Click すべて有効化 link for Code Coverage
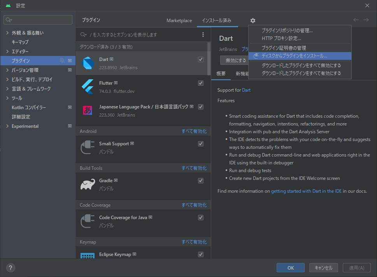377x277 pixels. click(x=194, y=205)
